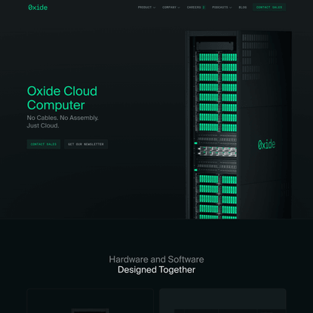Viewport: 313px width, 313px height.
Task: Click the server rack product image
Action: (238, 124)
